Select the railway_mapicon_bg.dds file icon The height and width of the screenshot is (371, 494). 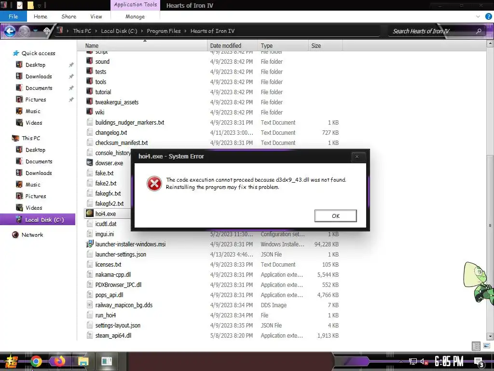click(90, 305)
